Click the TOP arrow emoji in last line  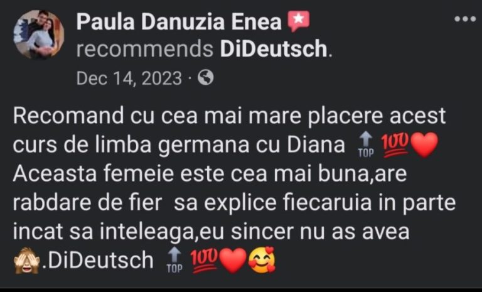[174, 260]
